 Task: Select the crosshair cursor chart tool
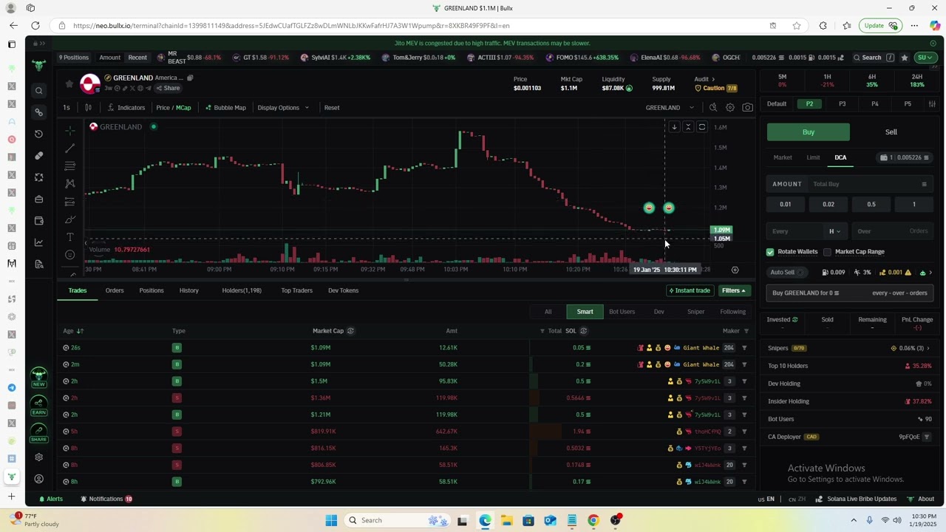coord(69,131)
